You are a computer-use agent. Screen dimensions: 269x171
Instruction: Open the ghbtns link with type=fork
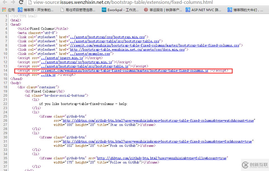157,141
